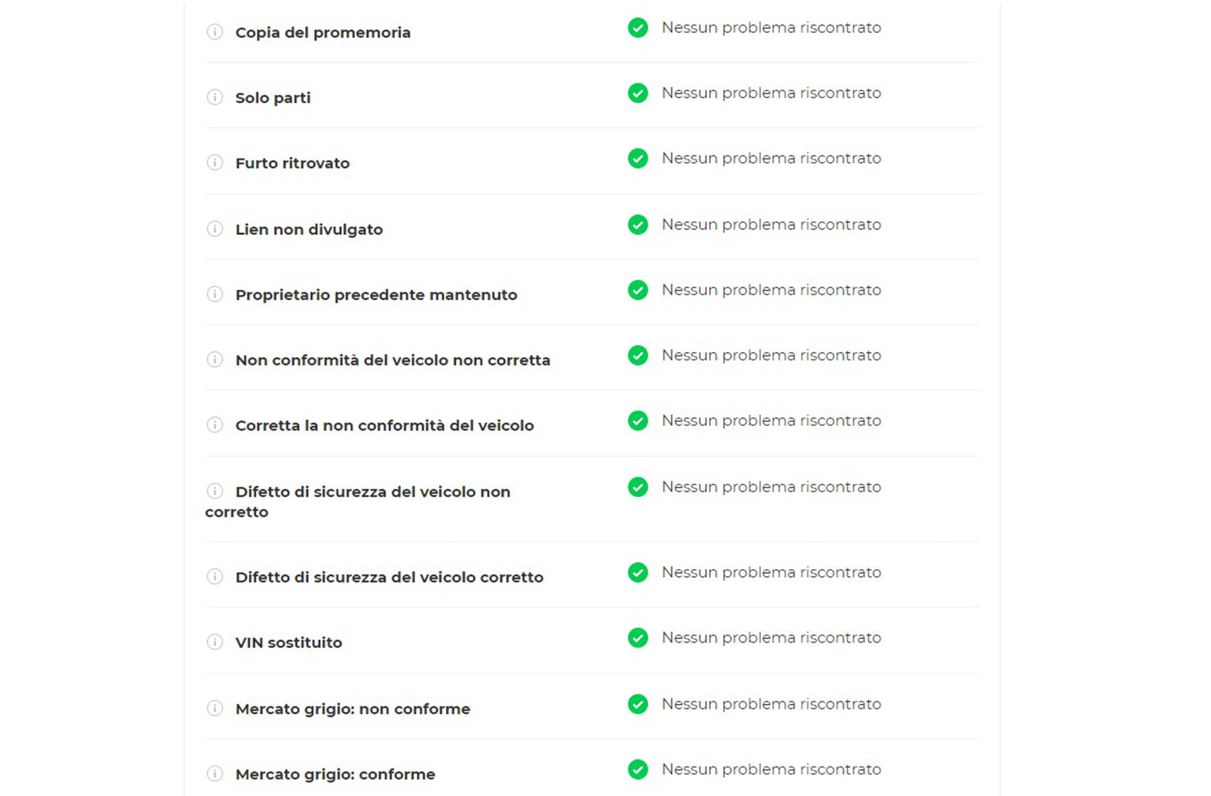Viewport: 1211px width, 796px height.
Task: Open info icon next to Solo parti
Action: [x=215, y=97]
